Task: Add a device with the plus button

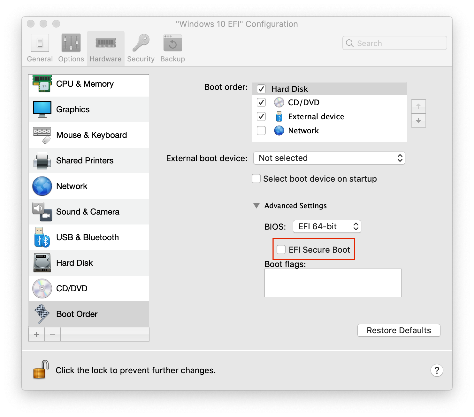Action: click(36, 334)
